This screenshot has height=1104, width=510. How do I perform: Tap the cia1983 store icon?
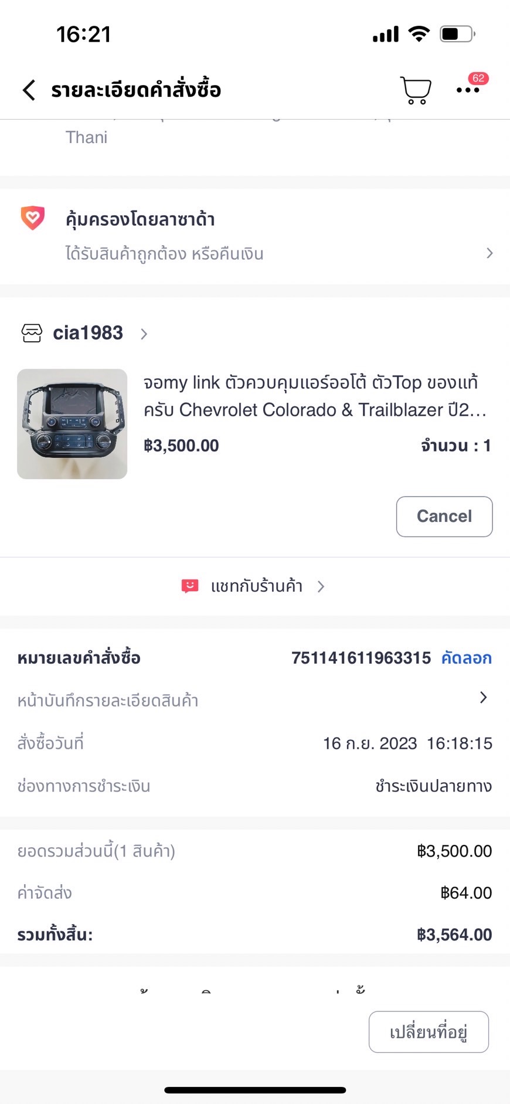[32, 333]
